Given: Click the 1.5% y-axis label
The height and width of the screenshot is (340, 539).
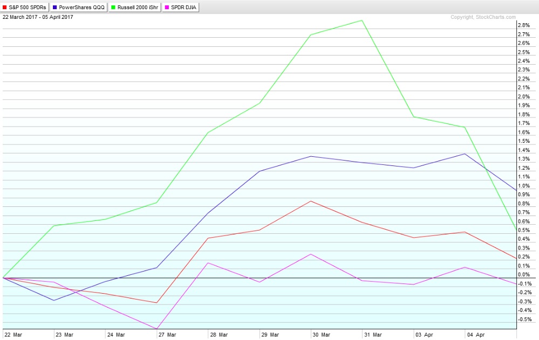Looking at the screenshot, I should tap(523, 141).
